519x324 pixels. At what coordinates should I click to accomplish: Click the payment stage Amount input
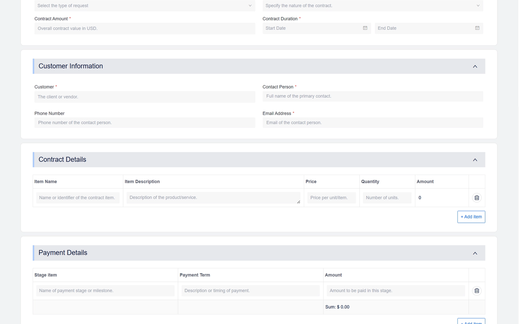tap(396, 291)
